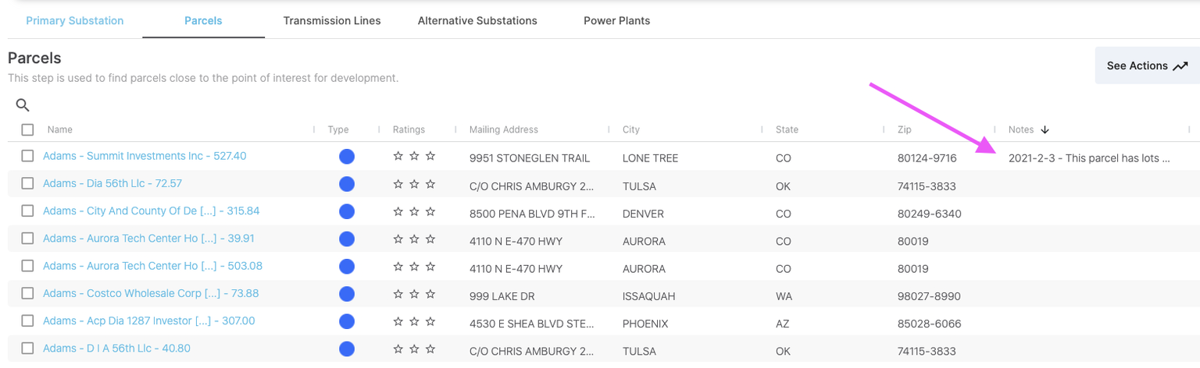Click third rating star for Dia 56th Llc row
The height and width of the screenshot is (368, 1200).
point(430,184)
